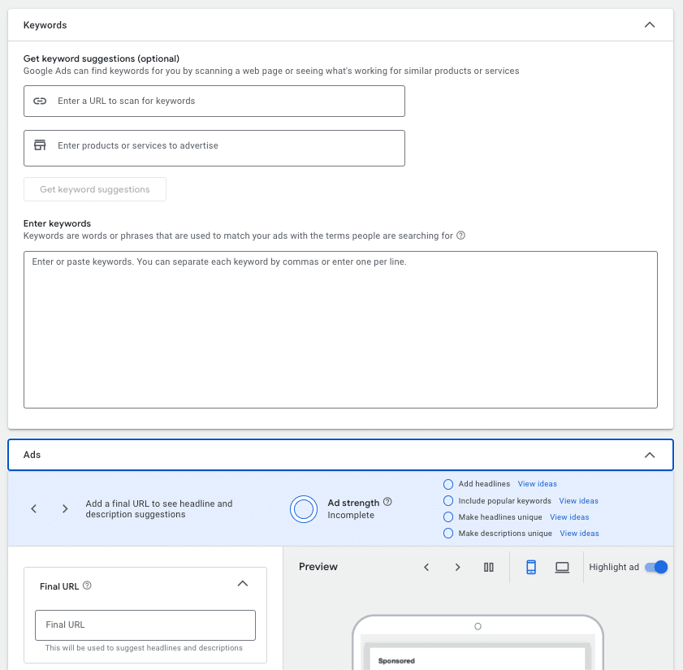Click Get keyword suggestions (optional) heading
This screenshot has height=670, width=683.
click(x=102, y=58)
